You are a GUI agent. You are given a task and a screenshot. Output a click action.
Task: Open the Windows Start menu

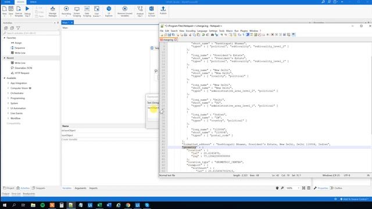click(5, 205)
